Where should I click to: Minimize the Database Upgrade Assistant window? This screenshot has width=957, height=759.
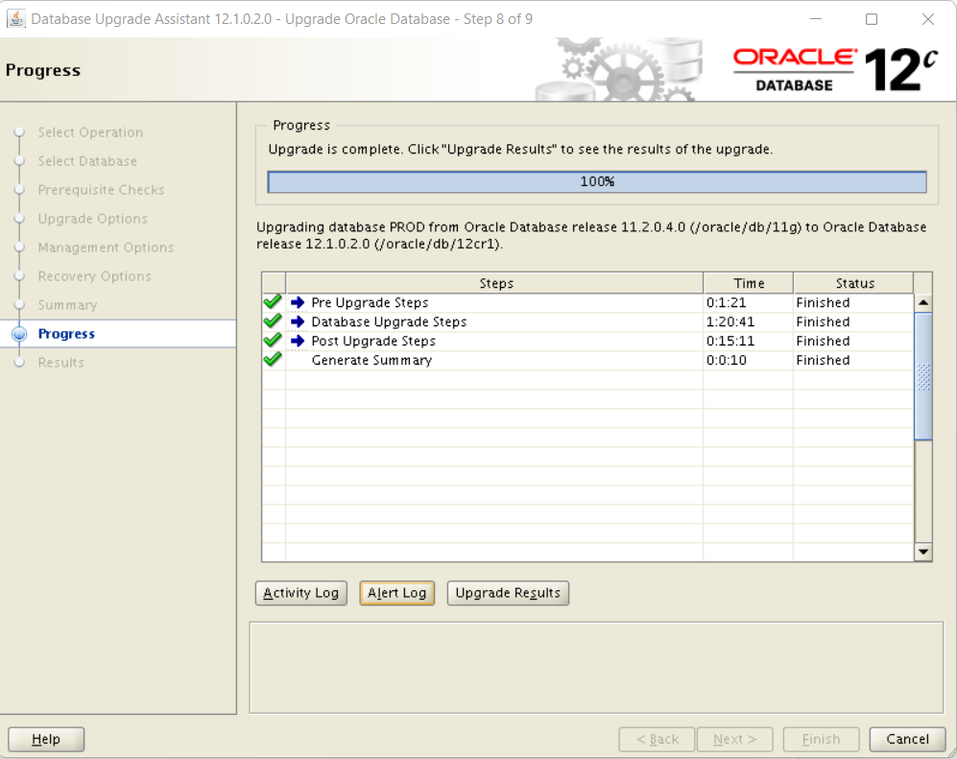click(x=815, y=19)
